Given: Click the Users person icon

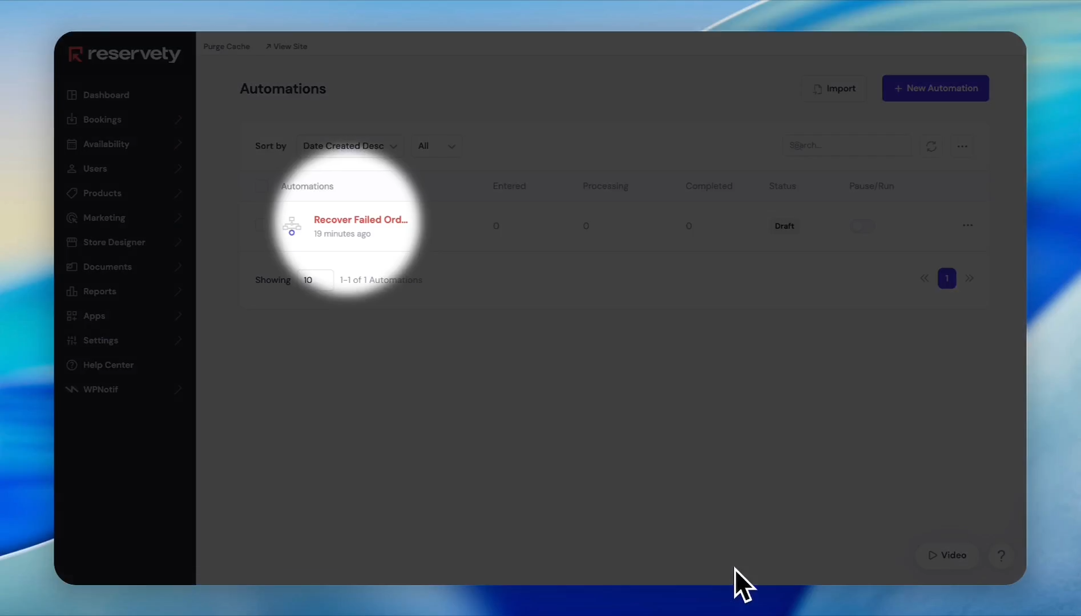Looking at the screenshot, I should click(x=71, y=168).
